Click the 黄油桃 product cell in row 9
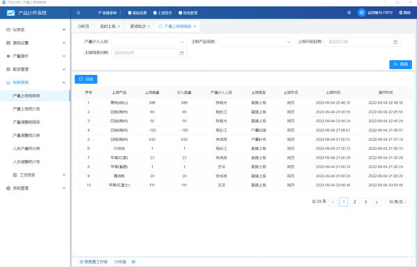This screenshot has height=267, width=417. tap(119, 176)
